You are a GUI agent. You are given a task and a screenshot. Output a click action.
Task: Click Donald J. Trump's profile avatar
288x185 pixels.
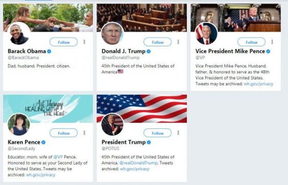click(x=113, y=33)
